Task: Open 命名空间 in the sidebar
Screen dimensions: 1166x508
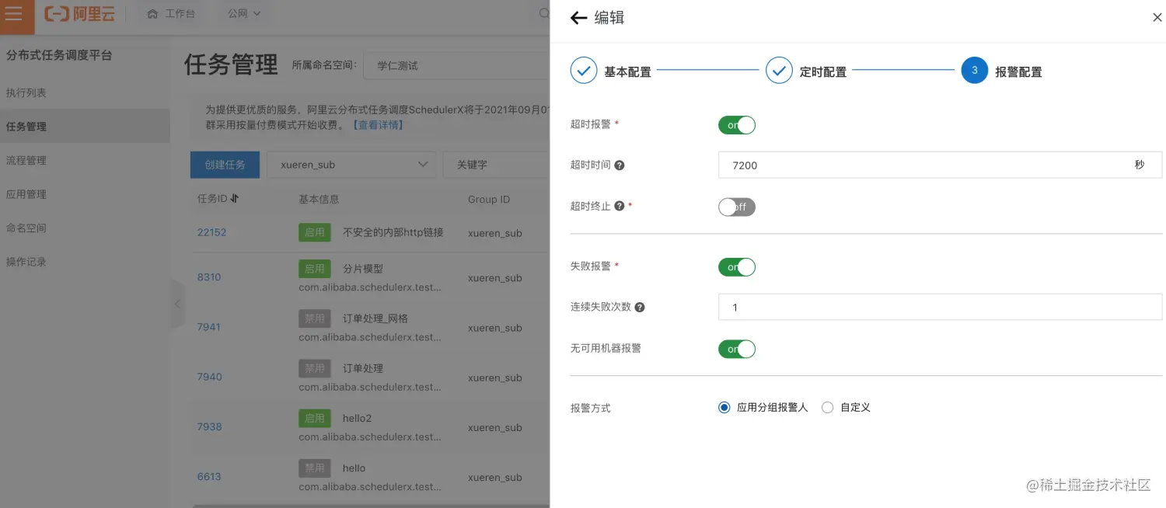Action: pyautogui.click(x=26, y=228)
